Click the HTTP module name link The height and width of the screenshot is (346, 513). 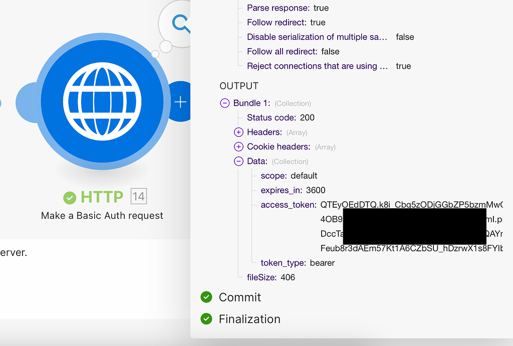click(x=102, y=197)
